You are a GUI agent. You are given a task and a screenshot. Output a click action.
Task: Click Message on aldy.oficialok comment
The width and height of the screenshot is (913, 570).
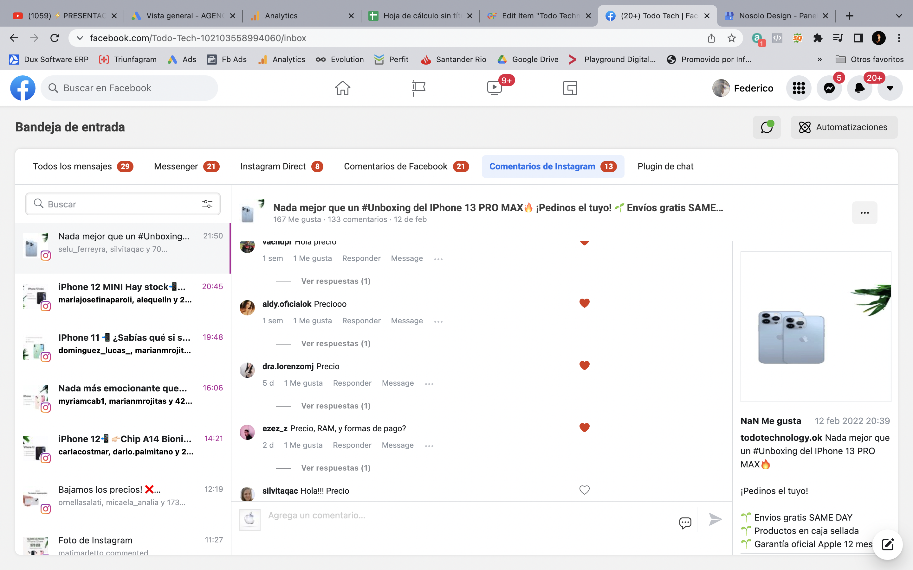[x=407, y=321]
